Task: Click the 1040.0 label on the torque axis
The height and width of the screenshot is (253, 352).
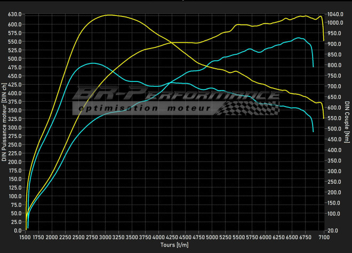Action: 336,14
